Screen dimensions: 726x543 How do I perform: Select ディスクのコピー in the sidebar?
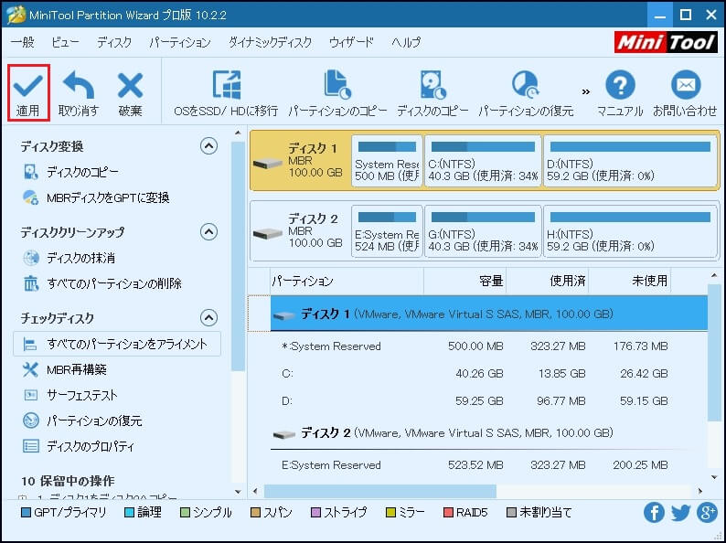pos(82,172)
